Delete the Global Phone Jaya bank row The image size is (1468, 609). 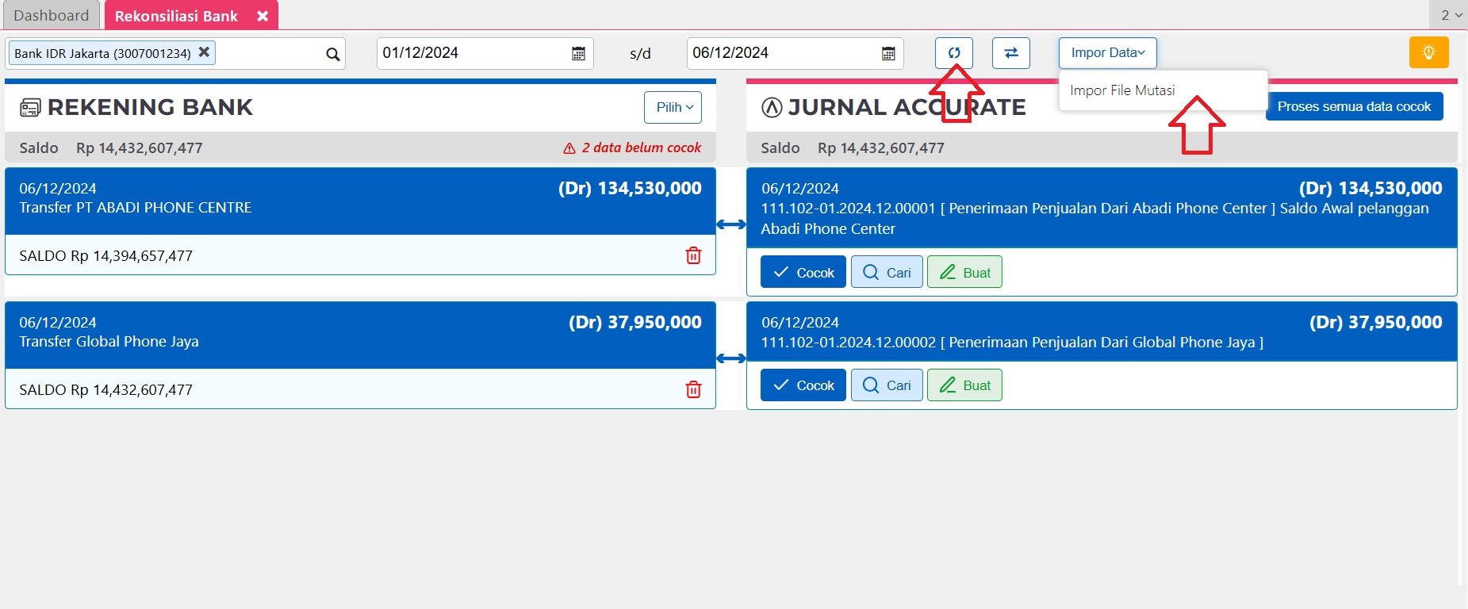click(x=693, y=389)
